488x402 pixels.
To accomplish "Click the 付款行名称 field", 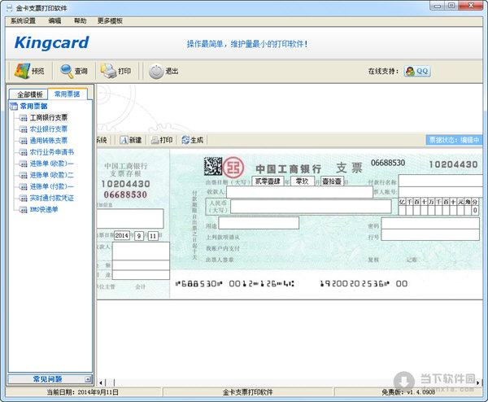I will click(x=441, y=181).
